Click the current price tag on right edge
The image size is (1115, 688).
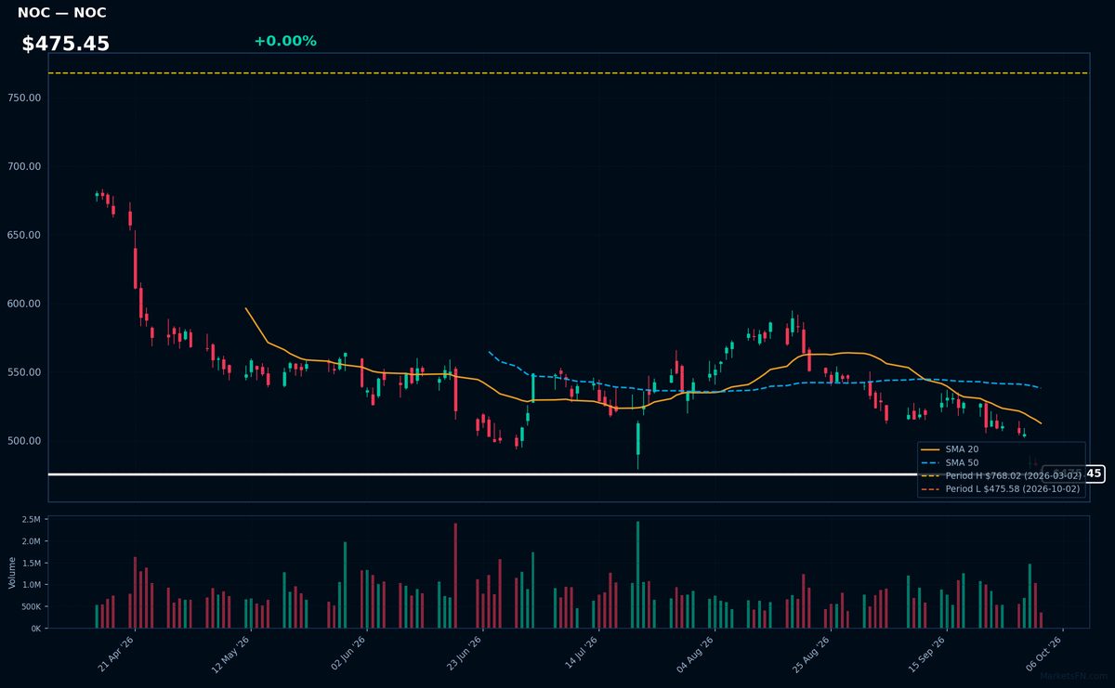click(x=1072, y=474)
